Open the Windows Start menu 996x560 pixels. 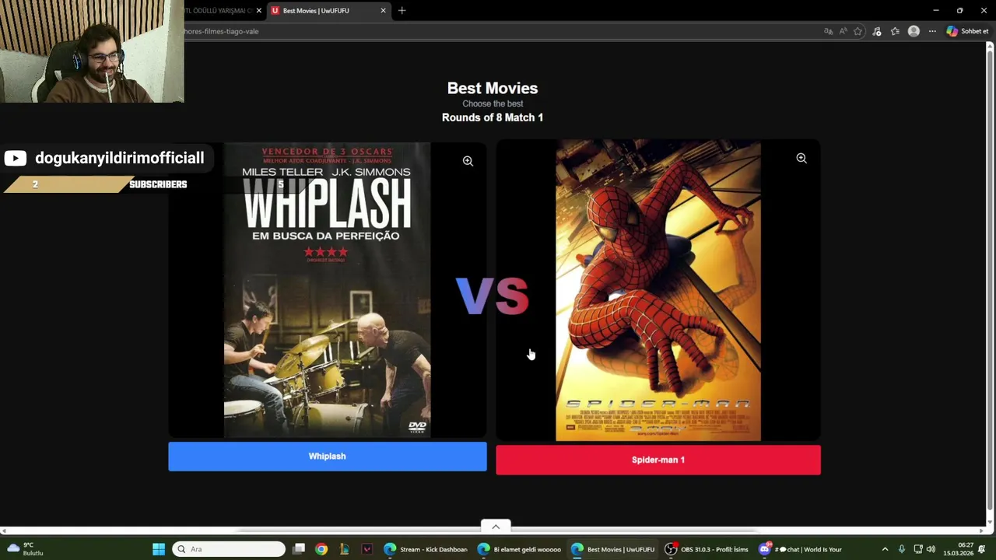click(x=159, y=549)
